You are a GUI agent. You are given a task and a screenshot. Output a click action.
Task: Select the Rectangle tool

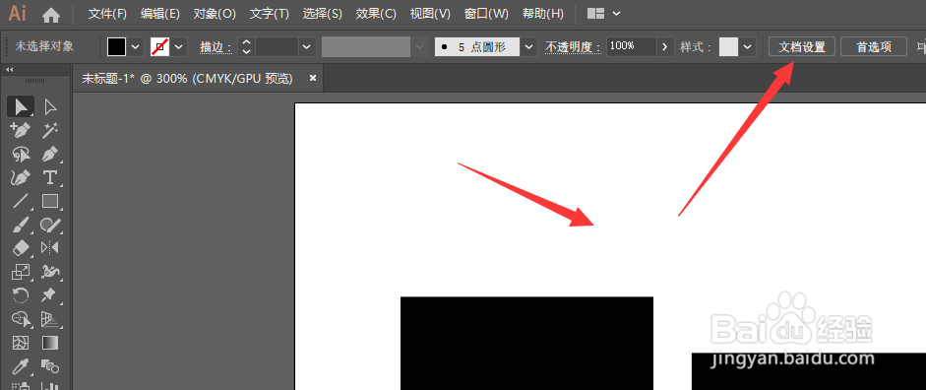click(50, 201)
